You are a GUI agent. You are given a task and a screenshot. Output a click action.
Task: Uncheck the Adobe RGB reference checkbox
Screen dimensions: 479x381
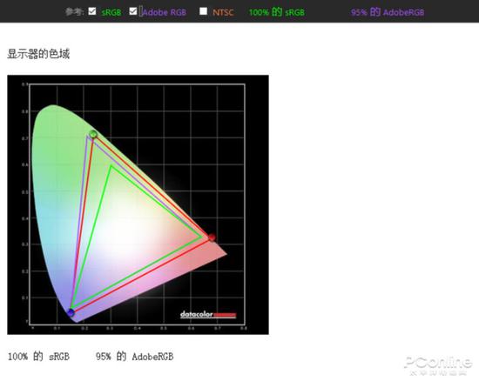pyautogui.click(x=133, y=11)
